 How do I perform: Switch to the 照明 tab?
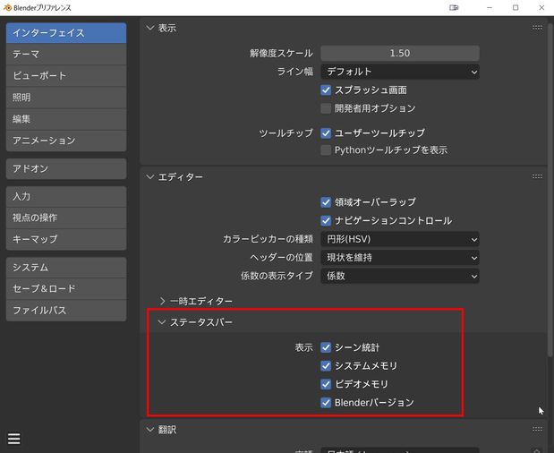pos(66,98)
